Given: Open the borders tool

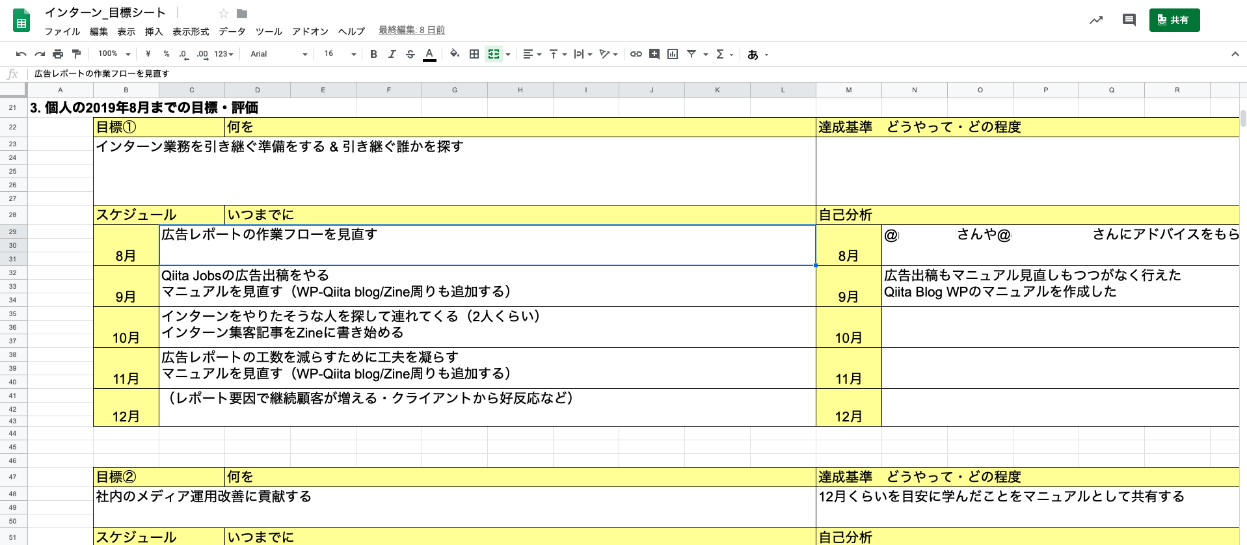Looking at the screenshot, I should (474, 54).
